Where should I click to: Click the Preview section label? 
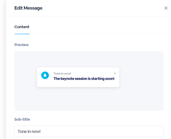point(21,45)
